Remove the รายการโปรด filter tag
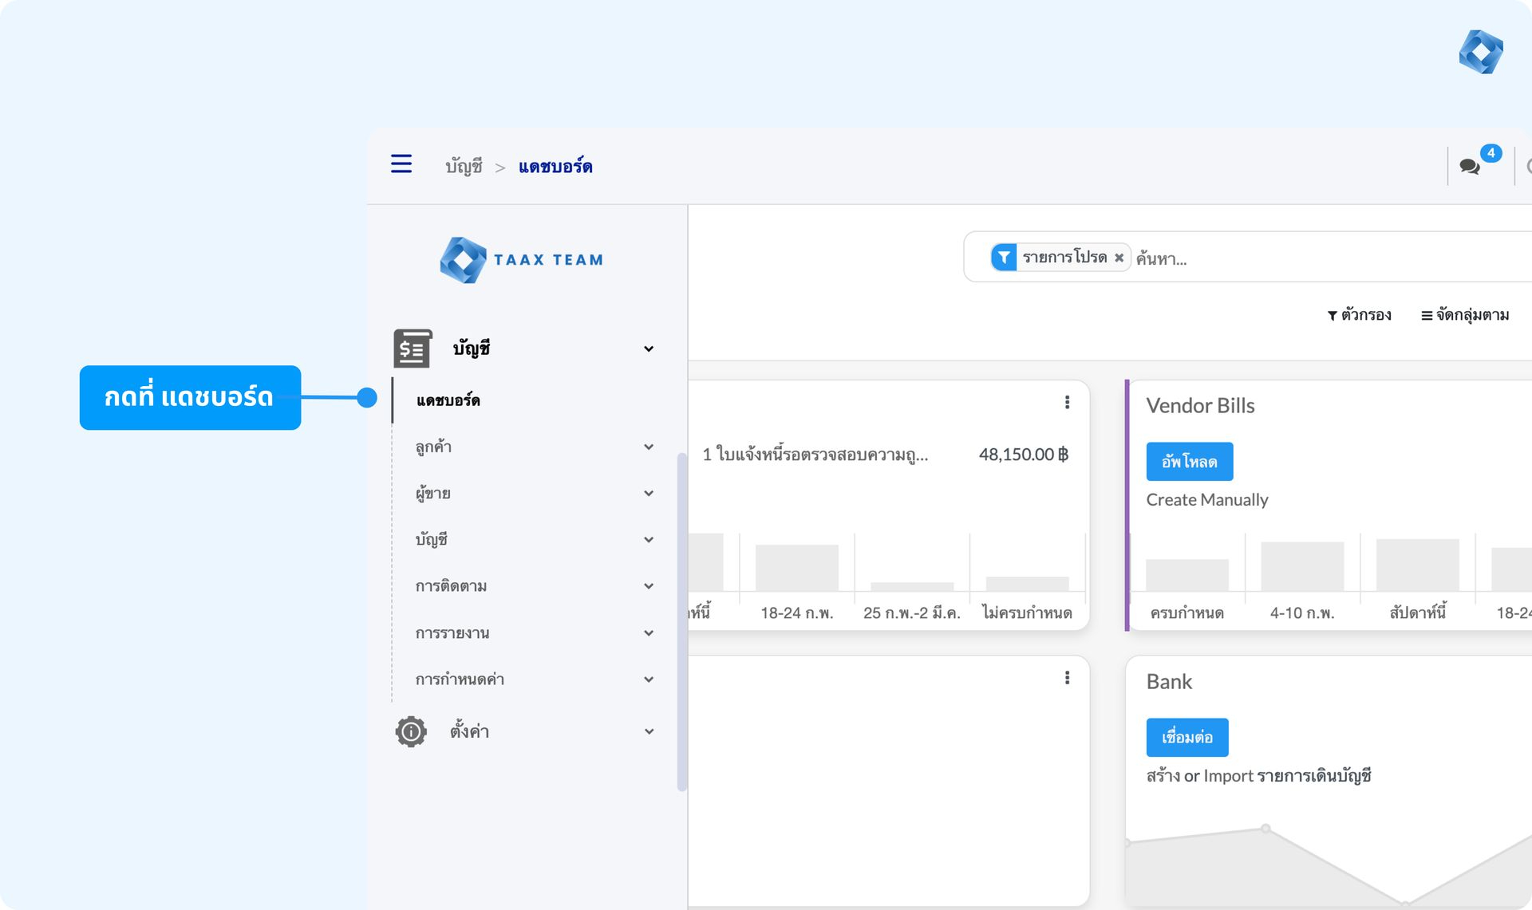 pyautogui.click(x=1119, y=258)
